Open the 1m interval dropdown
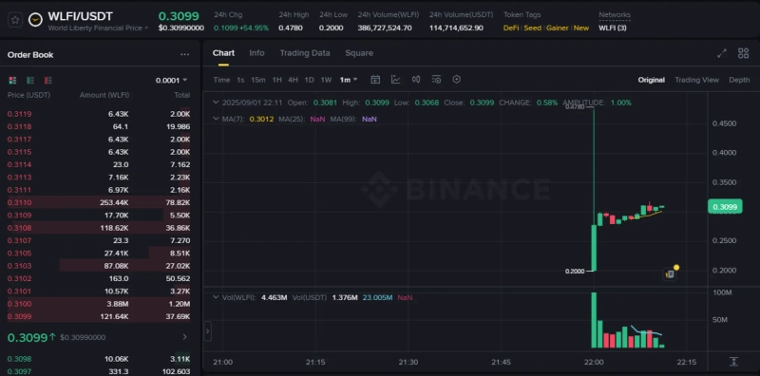The height and width of the screenshot is (376, 760). (349, 80)
